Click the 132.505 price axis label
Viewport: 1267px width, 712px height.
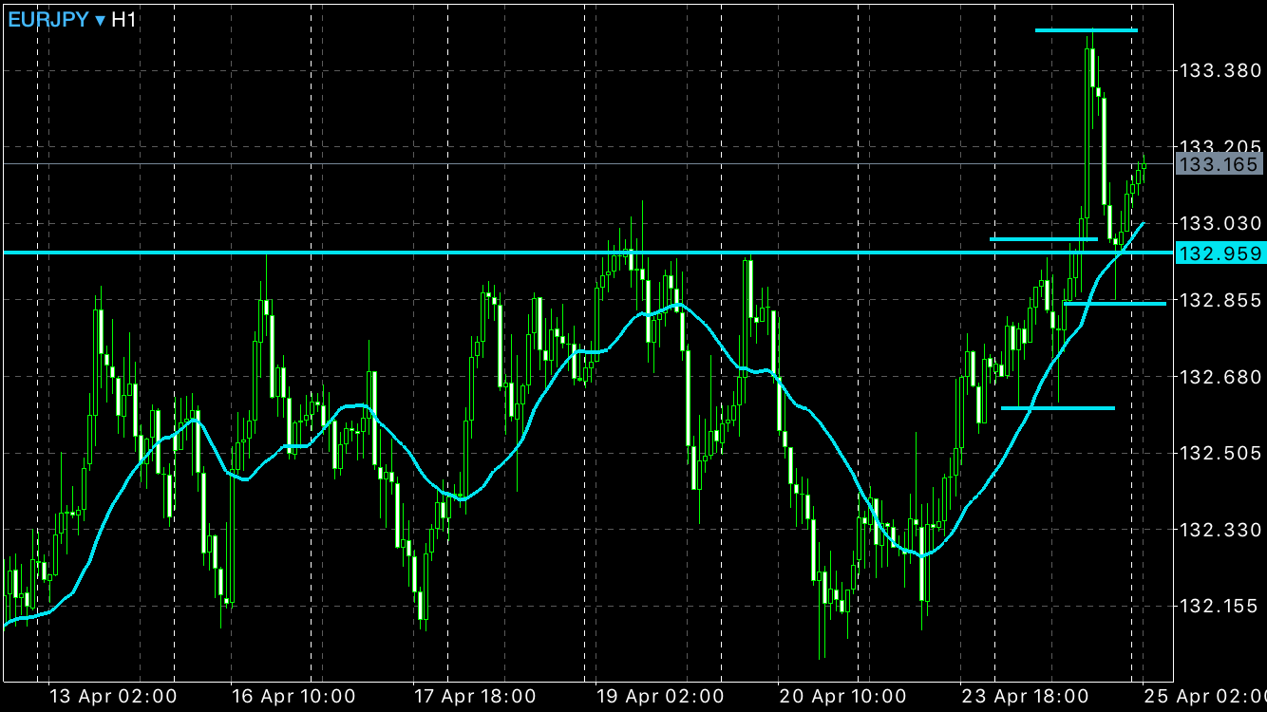pos(1220,453)
